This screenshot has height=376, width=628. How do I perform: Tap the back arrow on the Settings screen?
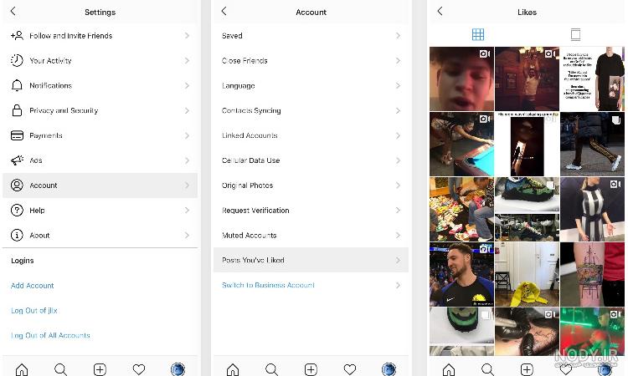pyautogui.click(x=13, y=11)
